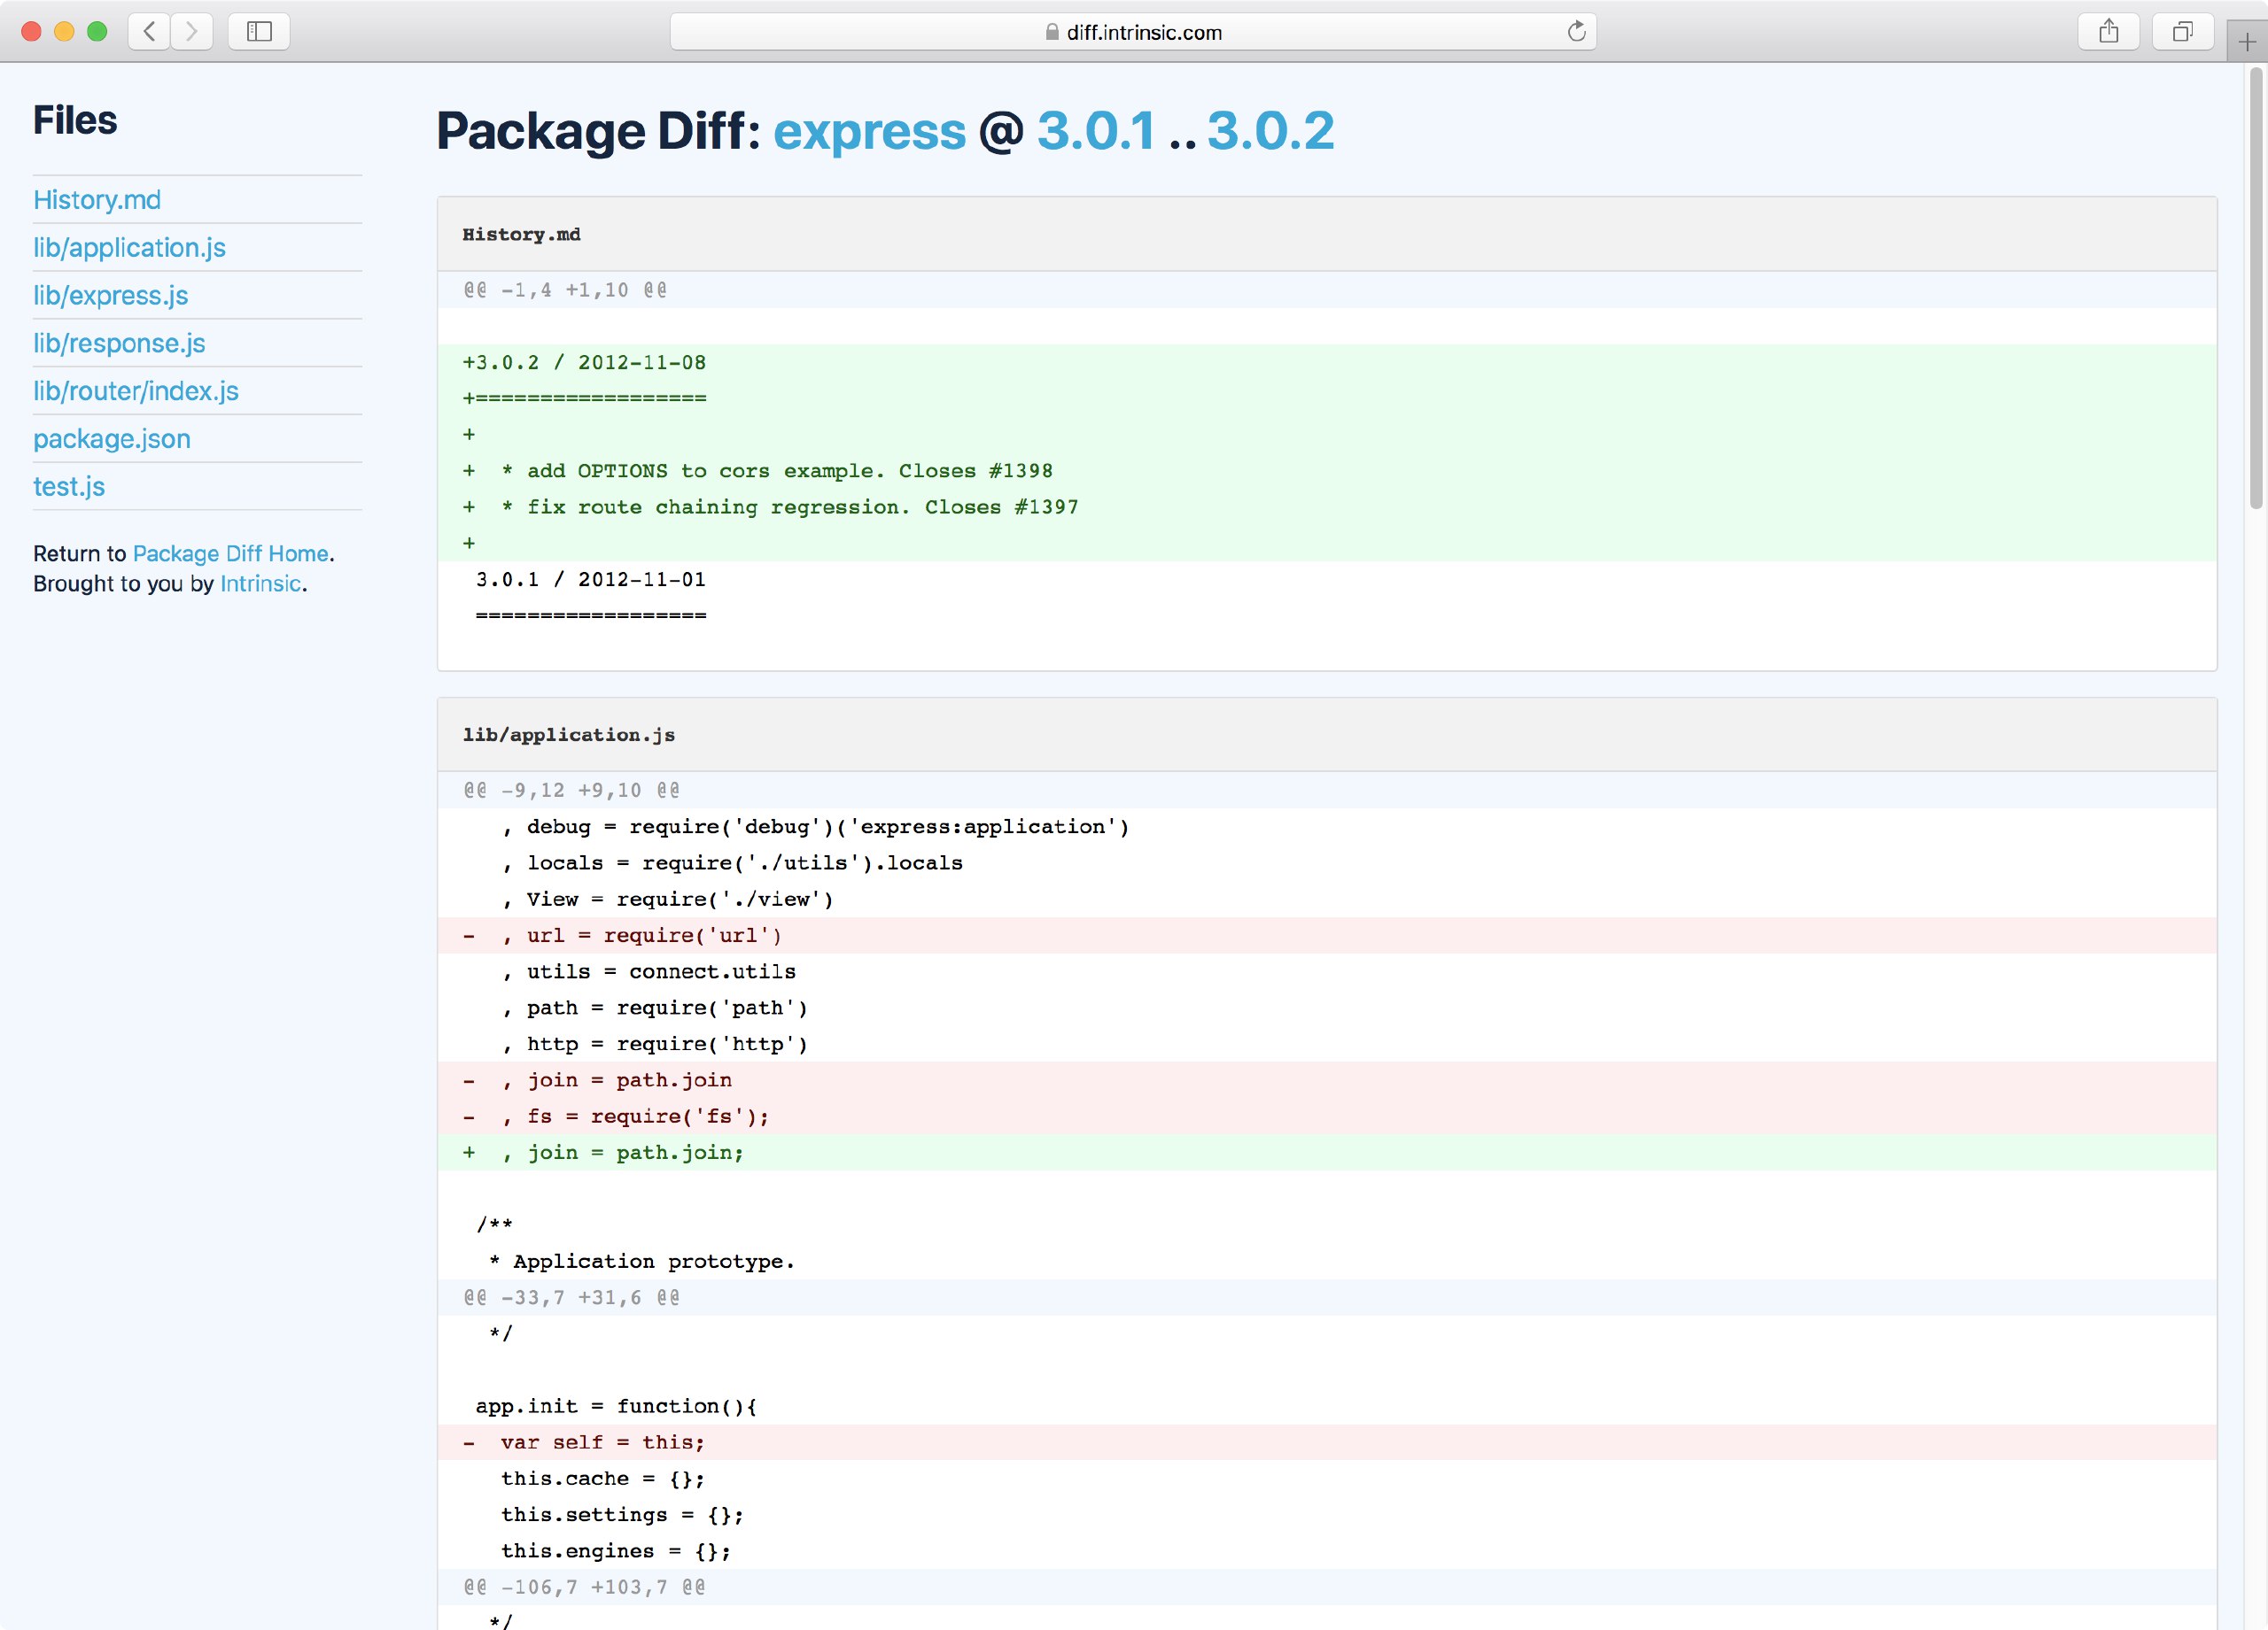
Task: Open the Share icon in toolbar
Action: [x=2108, y=31]
